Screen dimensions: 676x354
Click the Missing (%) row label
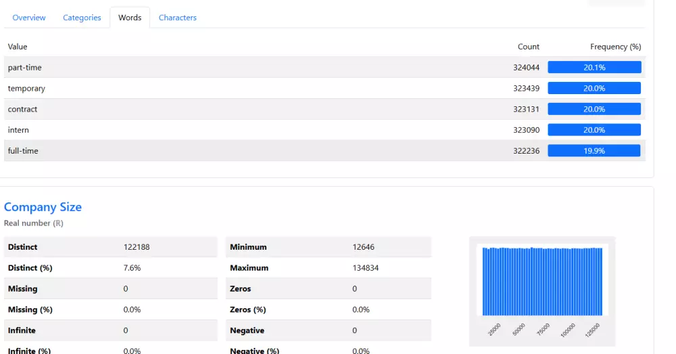pos(30,309)
